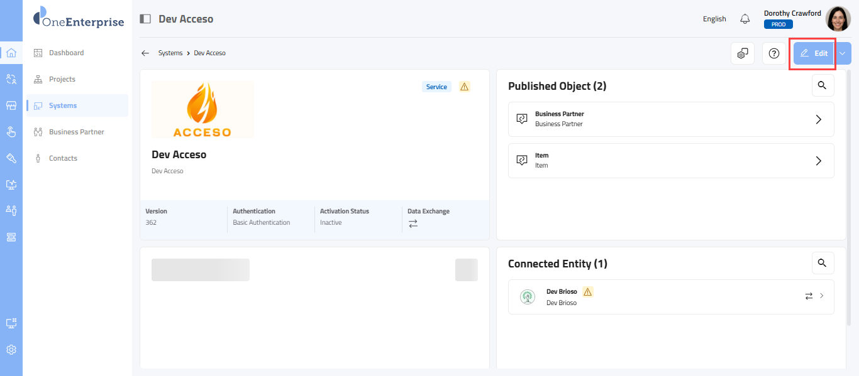859x376 pixels.
Task: Select Business Partner in the sidebar menu
Action: [76, 132]
